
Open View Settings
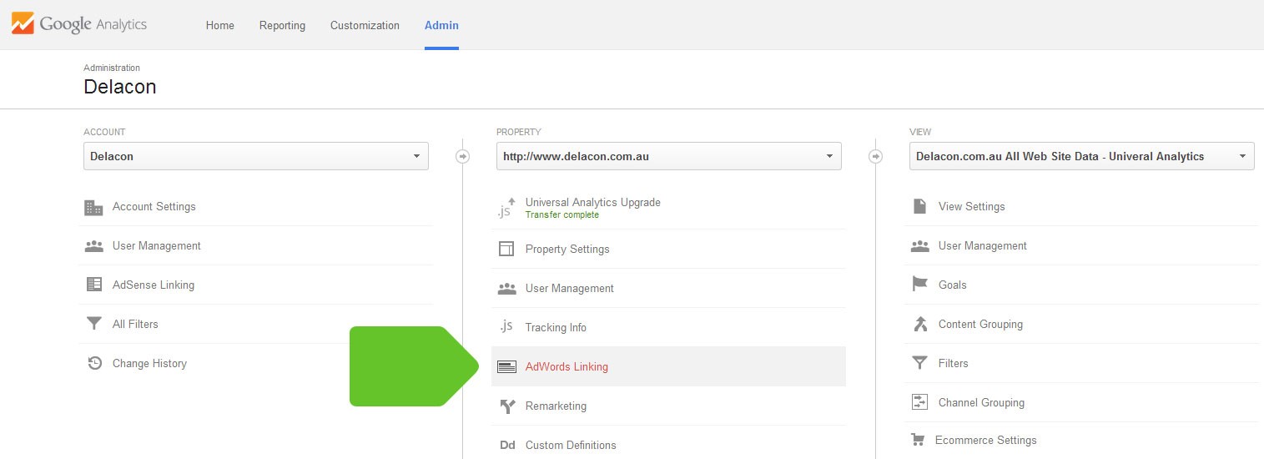tap(972, 206)
